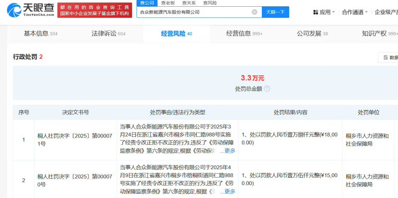Open the 法律诉讼 tab

(108, 34)
